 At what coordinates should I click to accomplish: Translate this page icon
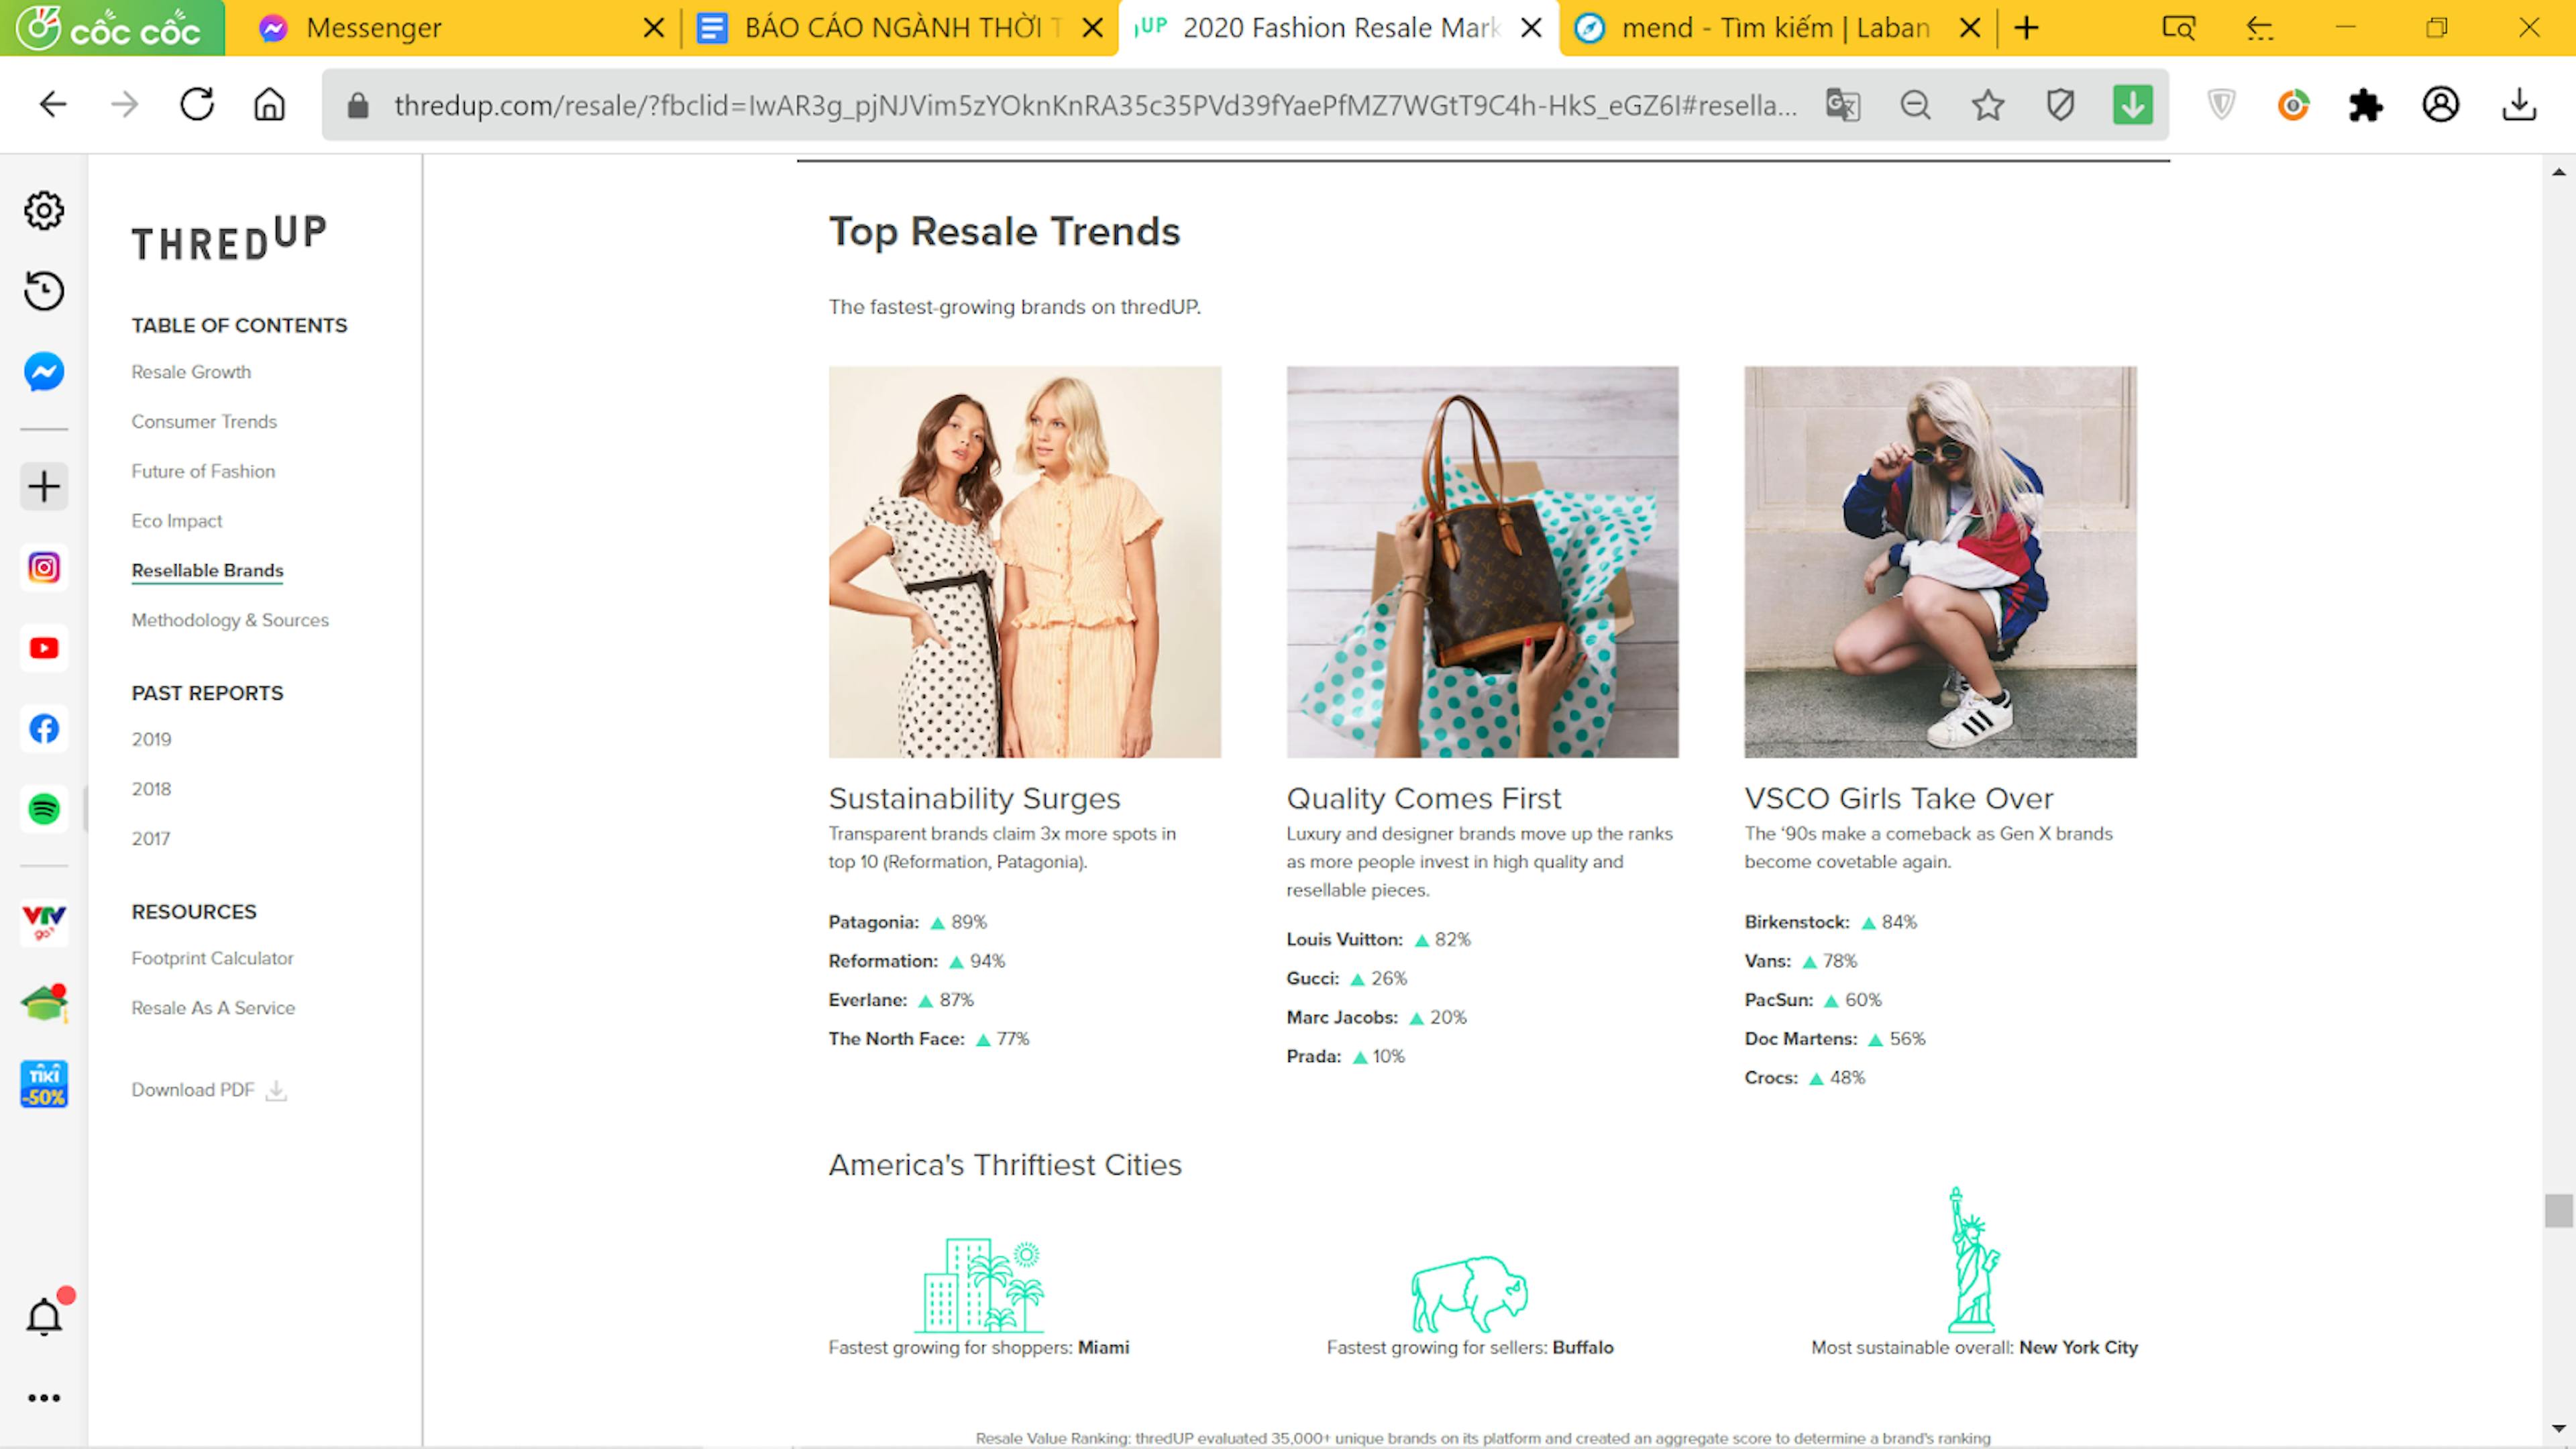pyautogui.click(x=1843, y=104)
